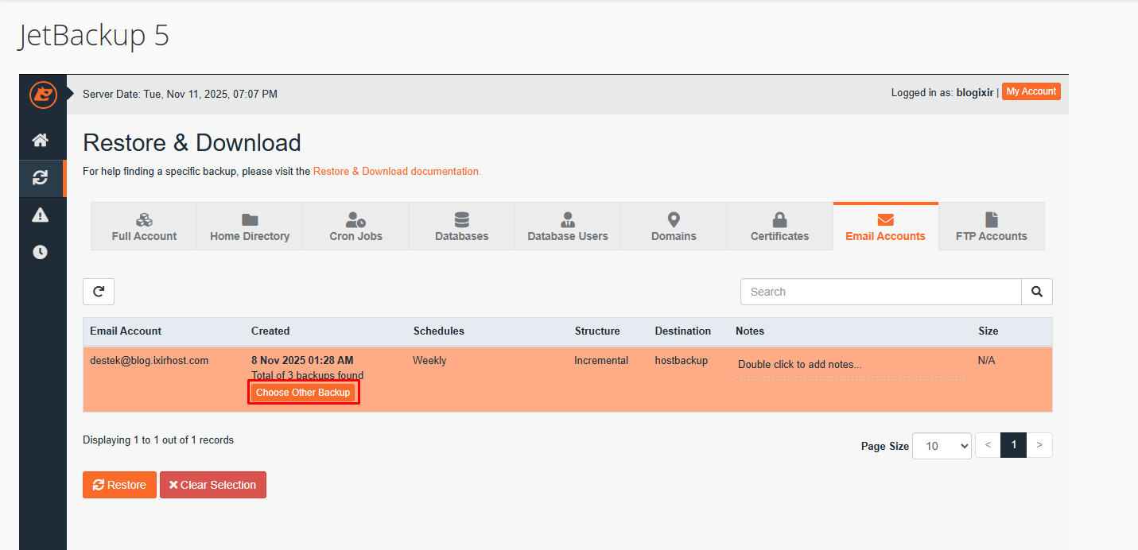The height and width of the screenshot is (550, 1138).
Task: Open the queue clock sidebar icon
Action: click(x=40, y=252)
